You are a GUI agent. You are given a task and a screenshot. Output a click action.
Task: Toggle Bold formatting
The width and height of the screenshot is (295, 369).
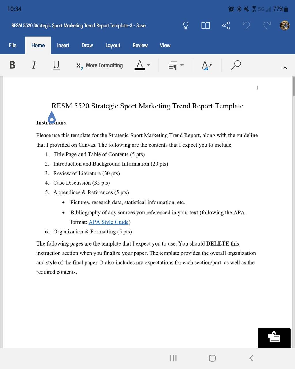click(12, 65)
